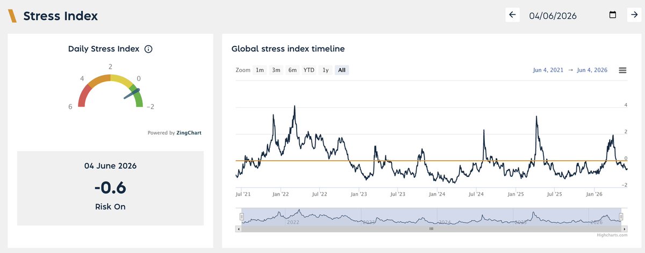Image resolution: width=645 pixels, height=253 pixels.
Task: Click the Jan '26 axis label
Action: click(594, 194)
